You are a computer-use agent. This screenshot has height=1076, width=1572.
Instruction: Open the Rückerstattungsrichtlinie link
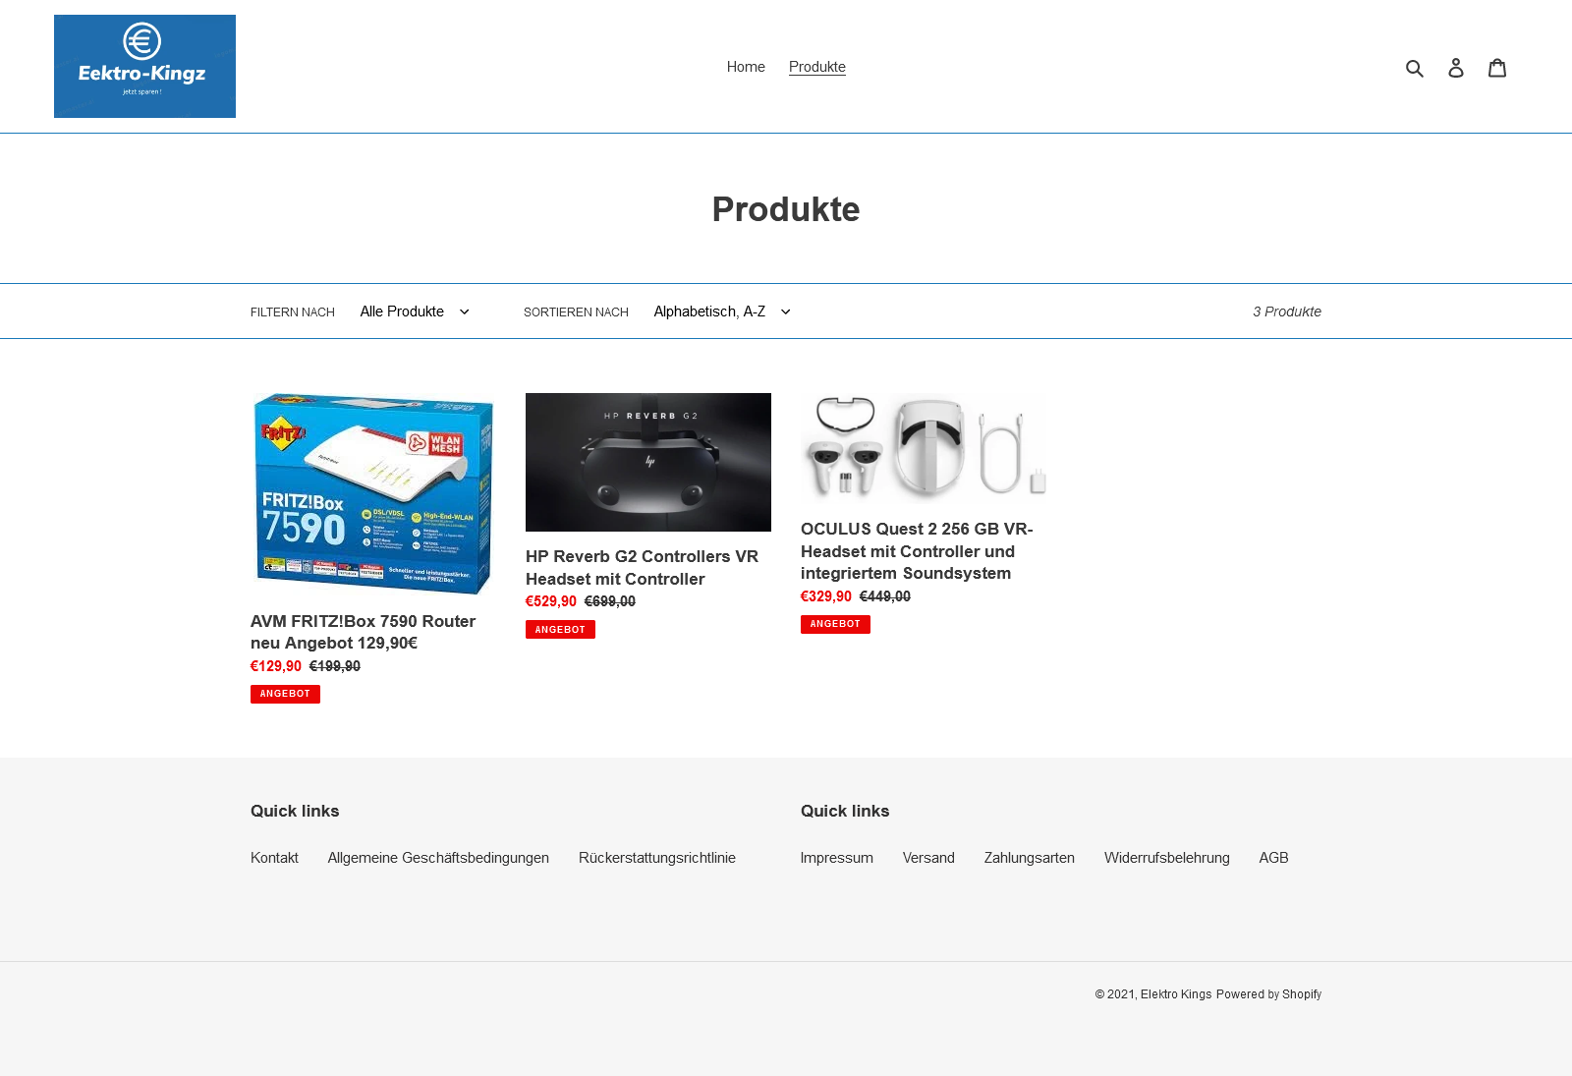657,858
